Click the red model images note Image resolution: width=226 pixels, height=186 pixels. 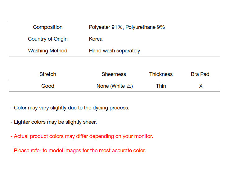click(78, 151)
